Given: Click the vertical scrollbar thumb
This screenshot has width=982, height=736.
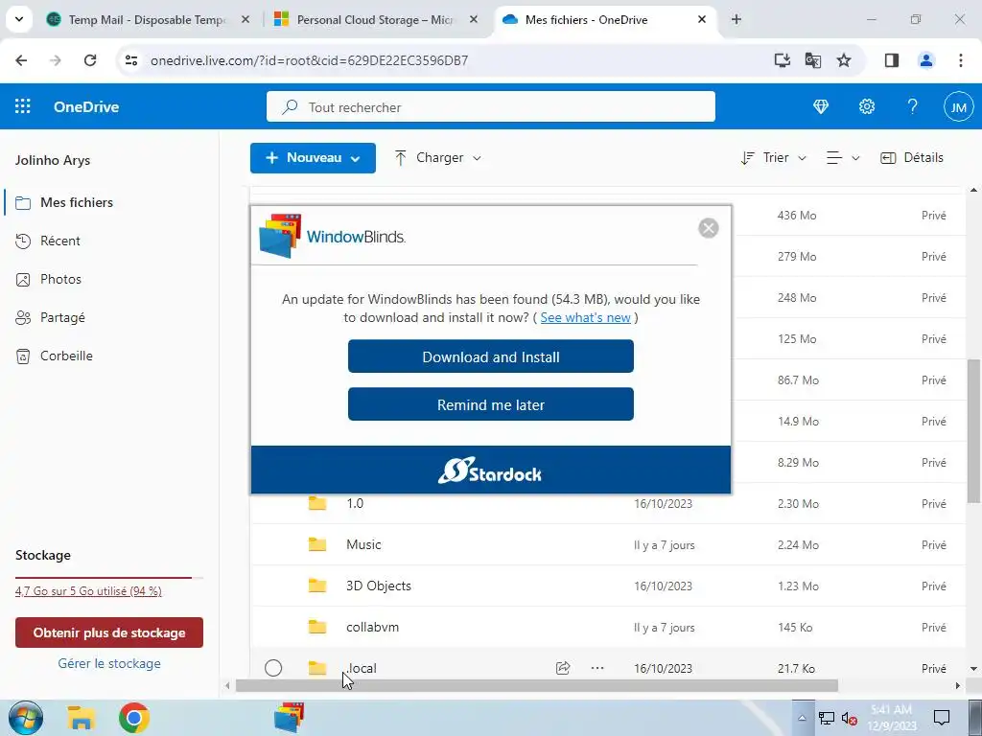Looking at the screenshot, I should point(974,430).
